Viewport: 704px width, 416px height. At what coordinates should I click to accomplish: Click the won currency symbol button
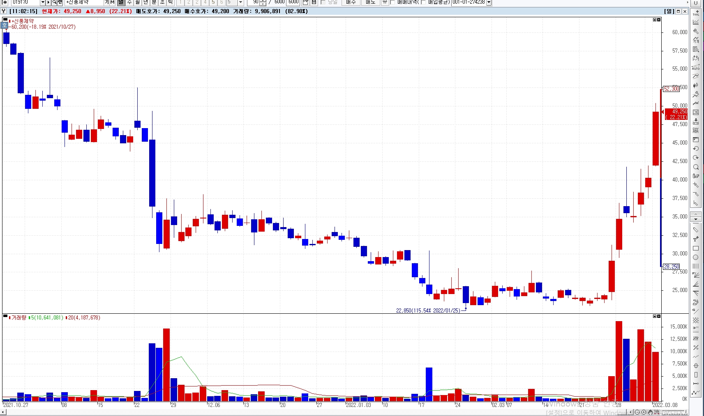(385, 2)
